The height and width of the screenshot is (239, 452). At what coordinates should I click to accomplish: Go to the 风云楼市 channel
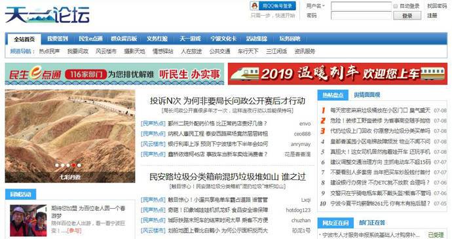(x=105, y=51)
